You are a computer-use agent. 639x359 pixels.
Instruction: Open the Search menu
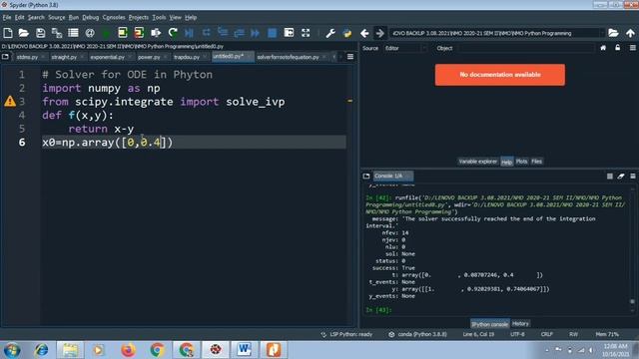click(x=36, y=18)
